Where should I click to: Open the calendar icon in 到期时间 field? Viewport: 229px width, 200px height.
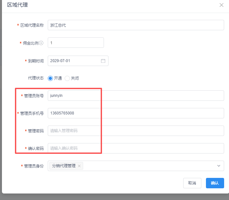103,61
